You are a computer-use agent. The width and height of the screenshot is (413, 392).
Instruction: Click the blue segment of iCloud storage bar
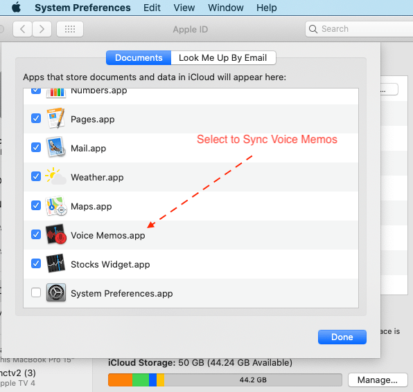(x=152, y=380)
